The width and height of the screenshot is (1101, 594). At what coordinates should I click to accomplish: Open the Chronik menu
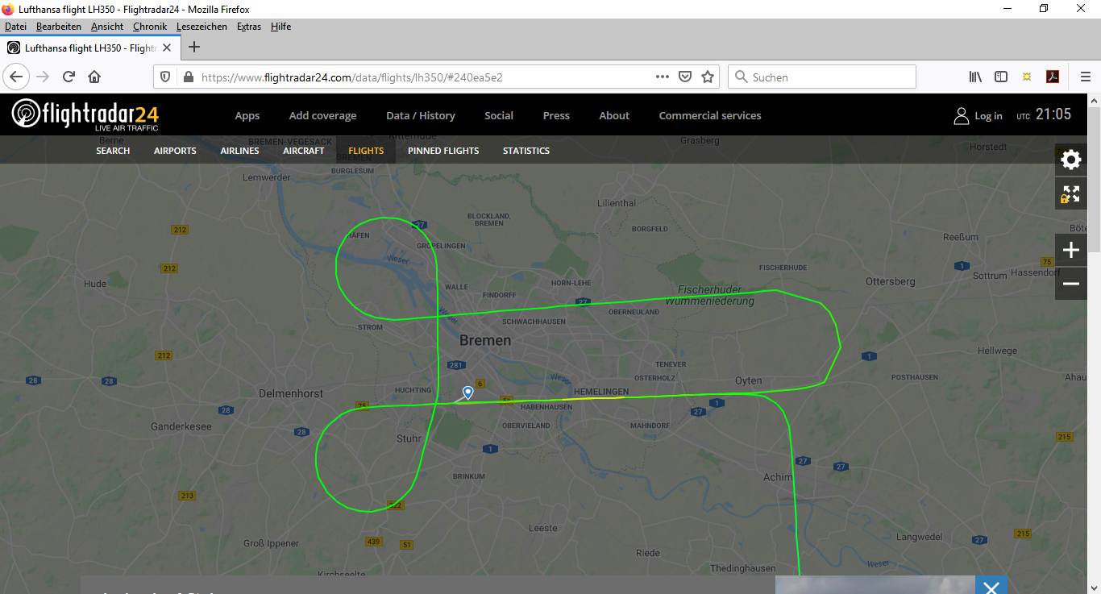click(x=150, y=27)
